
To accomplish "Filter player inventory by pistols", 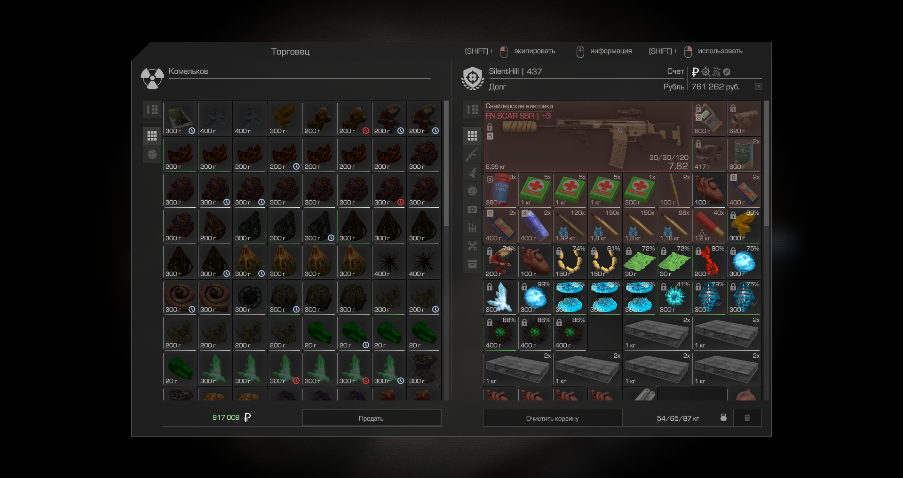I will pos(472,172).
